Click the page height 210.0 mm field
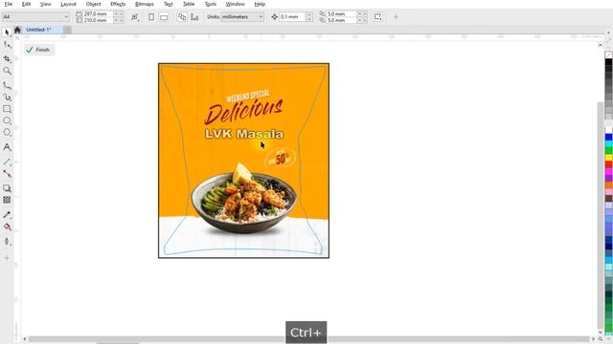The width and height of the screenshot is (613, 344). [98, 20]
